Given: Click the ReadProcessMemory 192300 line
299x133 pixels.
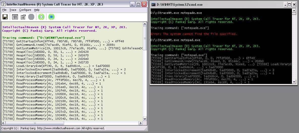Looking at the screenshot, I should coord(52,108).
